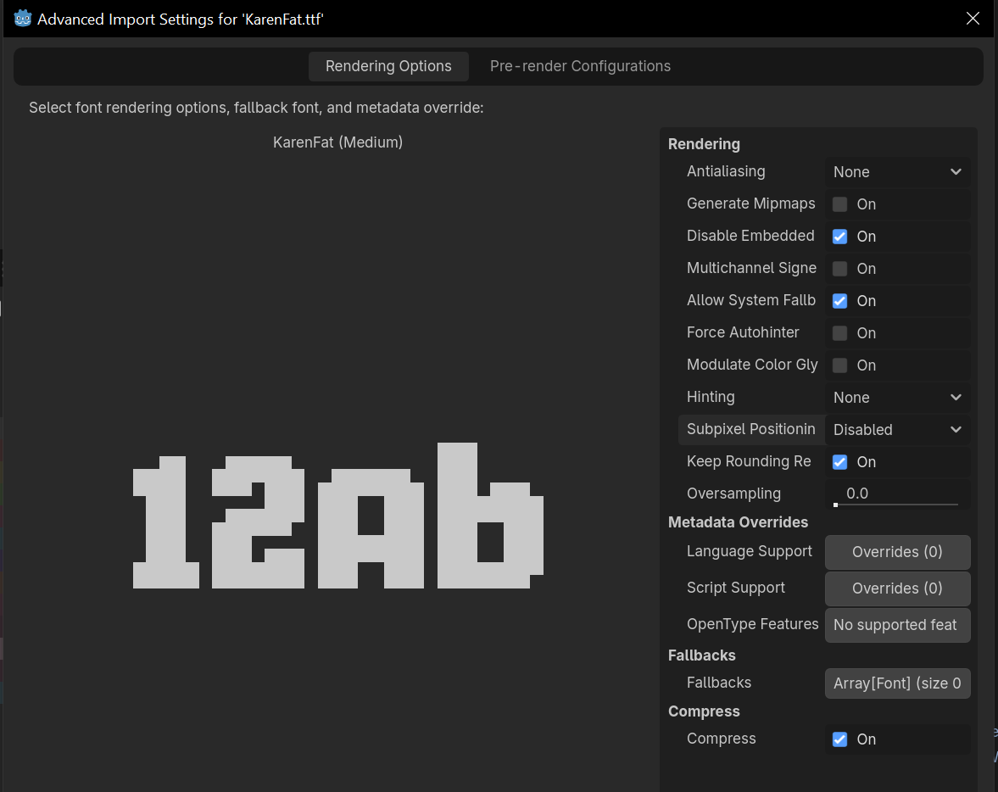Click the Subpixel Positioning property label
998x792 pixels.
[750, 429]
